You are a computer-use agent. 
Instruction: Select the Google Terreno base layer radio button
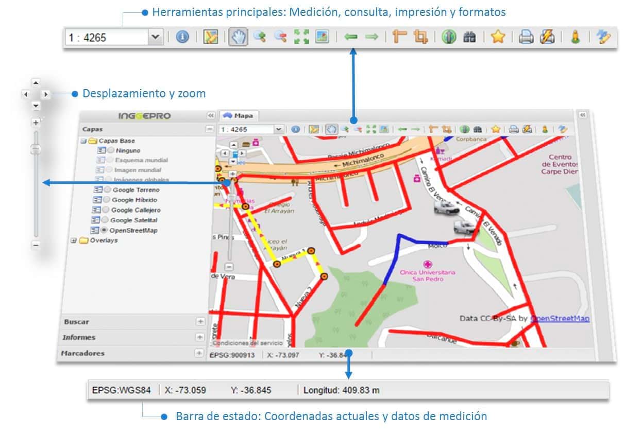[x=108, y=190]
